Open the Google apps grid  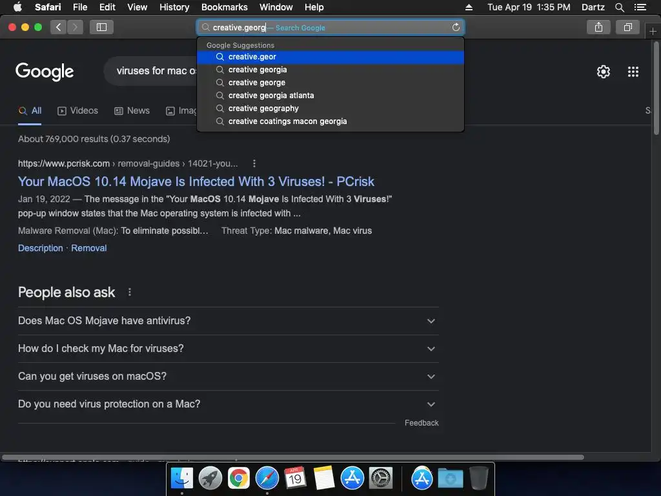click(633, 72)
